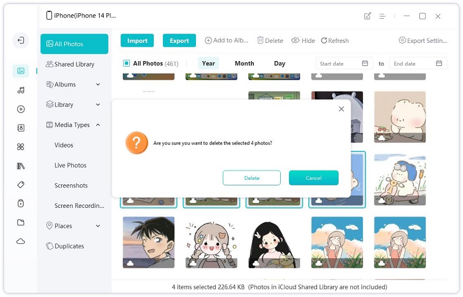463x297 pixels.
Task: Select Places in the sidebar
Action: tap(59, 226)
